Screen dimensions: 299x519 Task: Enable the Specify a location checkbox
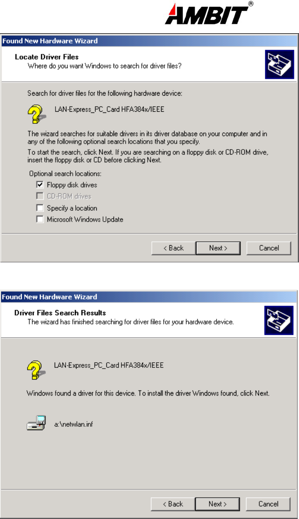(40, 208)
